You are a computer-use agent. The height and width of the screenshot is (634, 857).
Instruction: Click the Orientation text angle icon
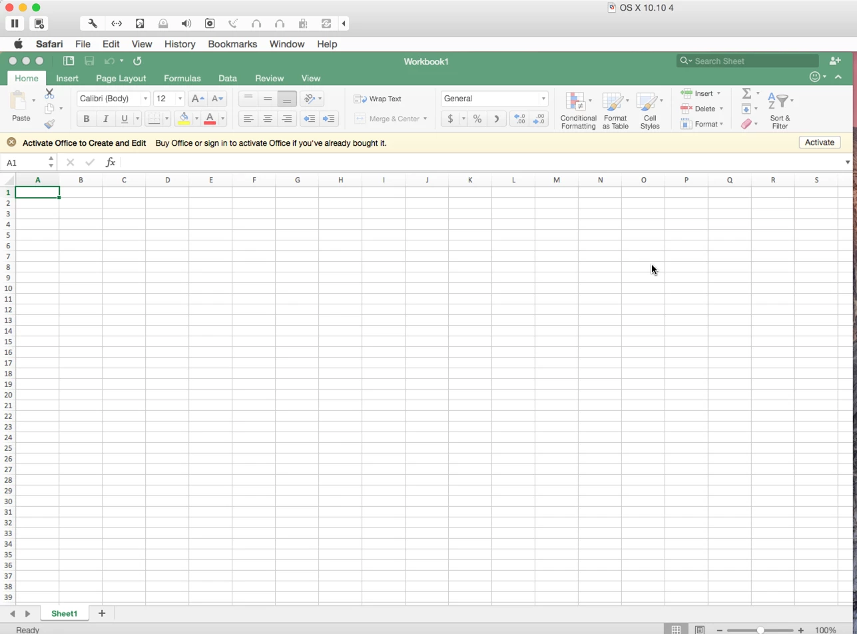309,99
